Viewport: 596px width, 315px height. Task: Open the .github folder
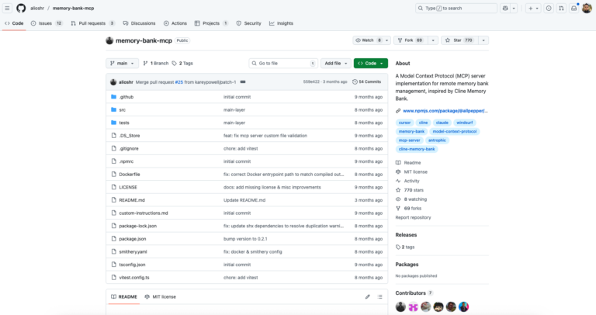[x=126, y=97]
